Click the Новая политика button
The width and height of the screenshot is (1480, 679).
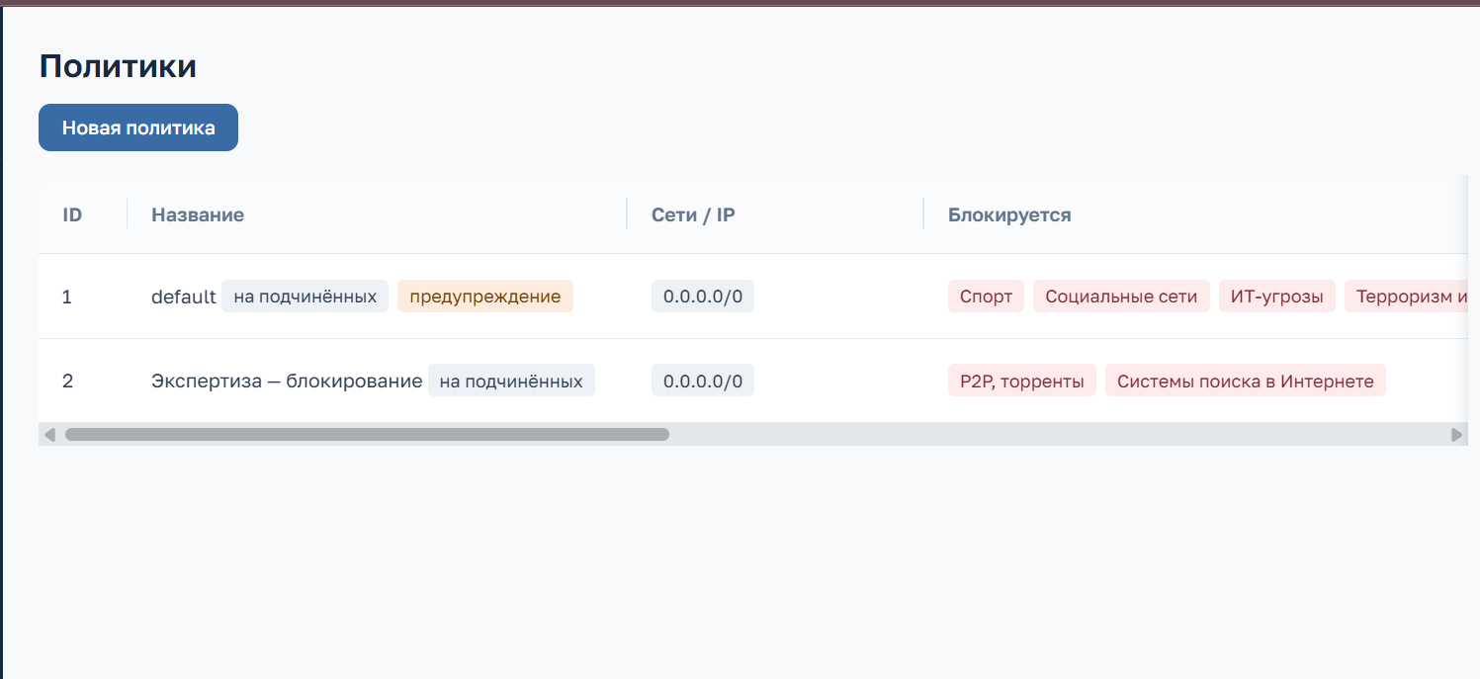(138, 127)
